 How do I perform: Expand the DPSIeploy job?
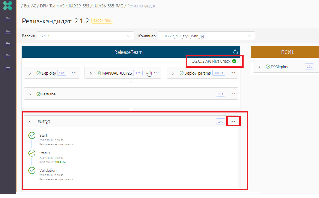pyautogui.click(x=260, y=67)
